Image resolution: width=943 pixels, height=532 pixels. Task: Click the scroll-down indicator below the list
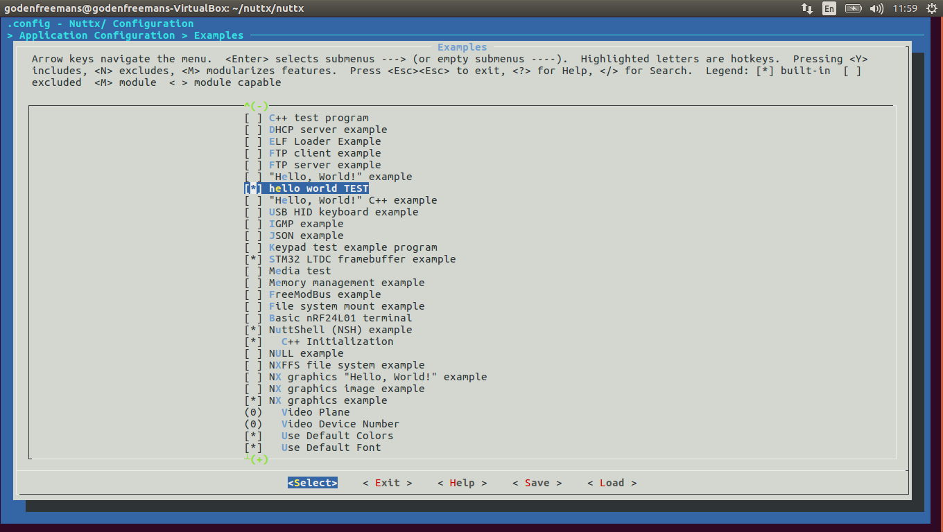[x=257, y=459]
